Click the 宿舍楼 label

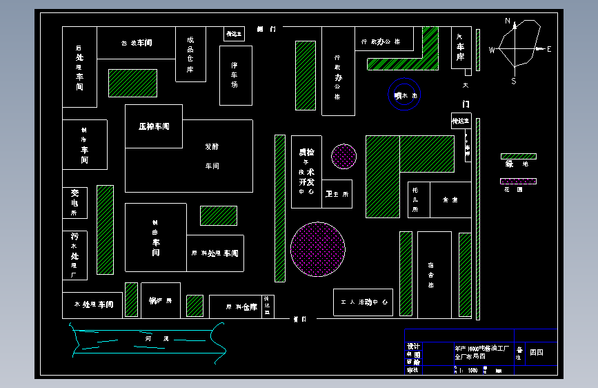pyautogui.click(x=430, y=275)
